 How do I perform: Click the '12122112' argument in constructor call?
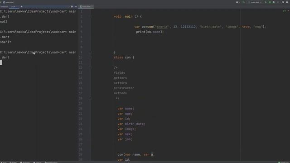tap(188, 27)
